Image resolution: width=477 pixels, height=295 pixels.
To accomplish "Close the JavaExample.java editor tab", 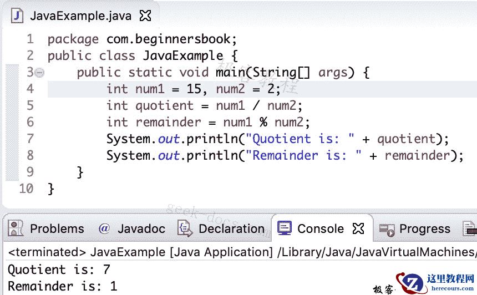I will tap(145, 16).
